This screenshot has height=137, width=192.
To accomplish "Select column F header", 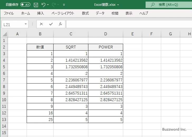I will [x=152, y=34].
